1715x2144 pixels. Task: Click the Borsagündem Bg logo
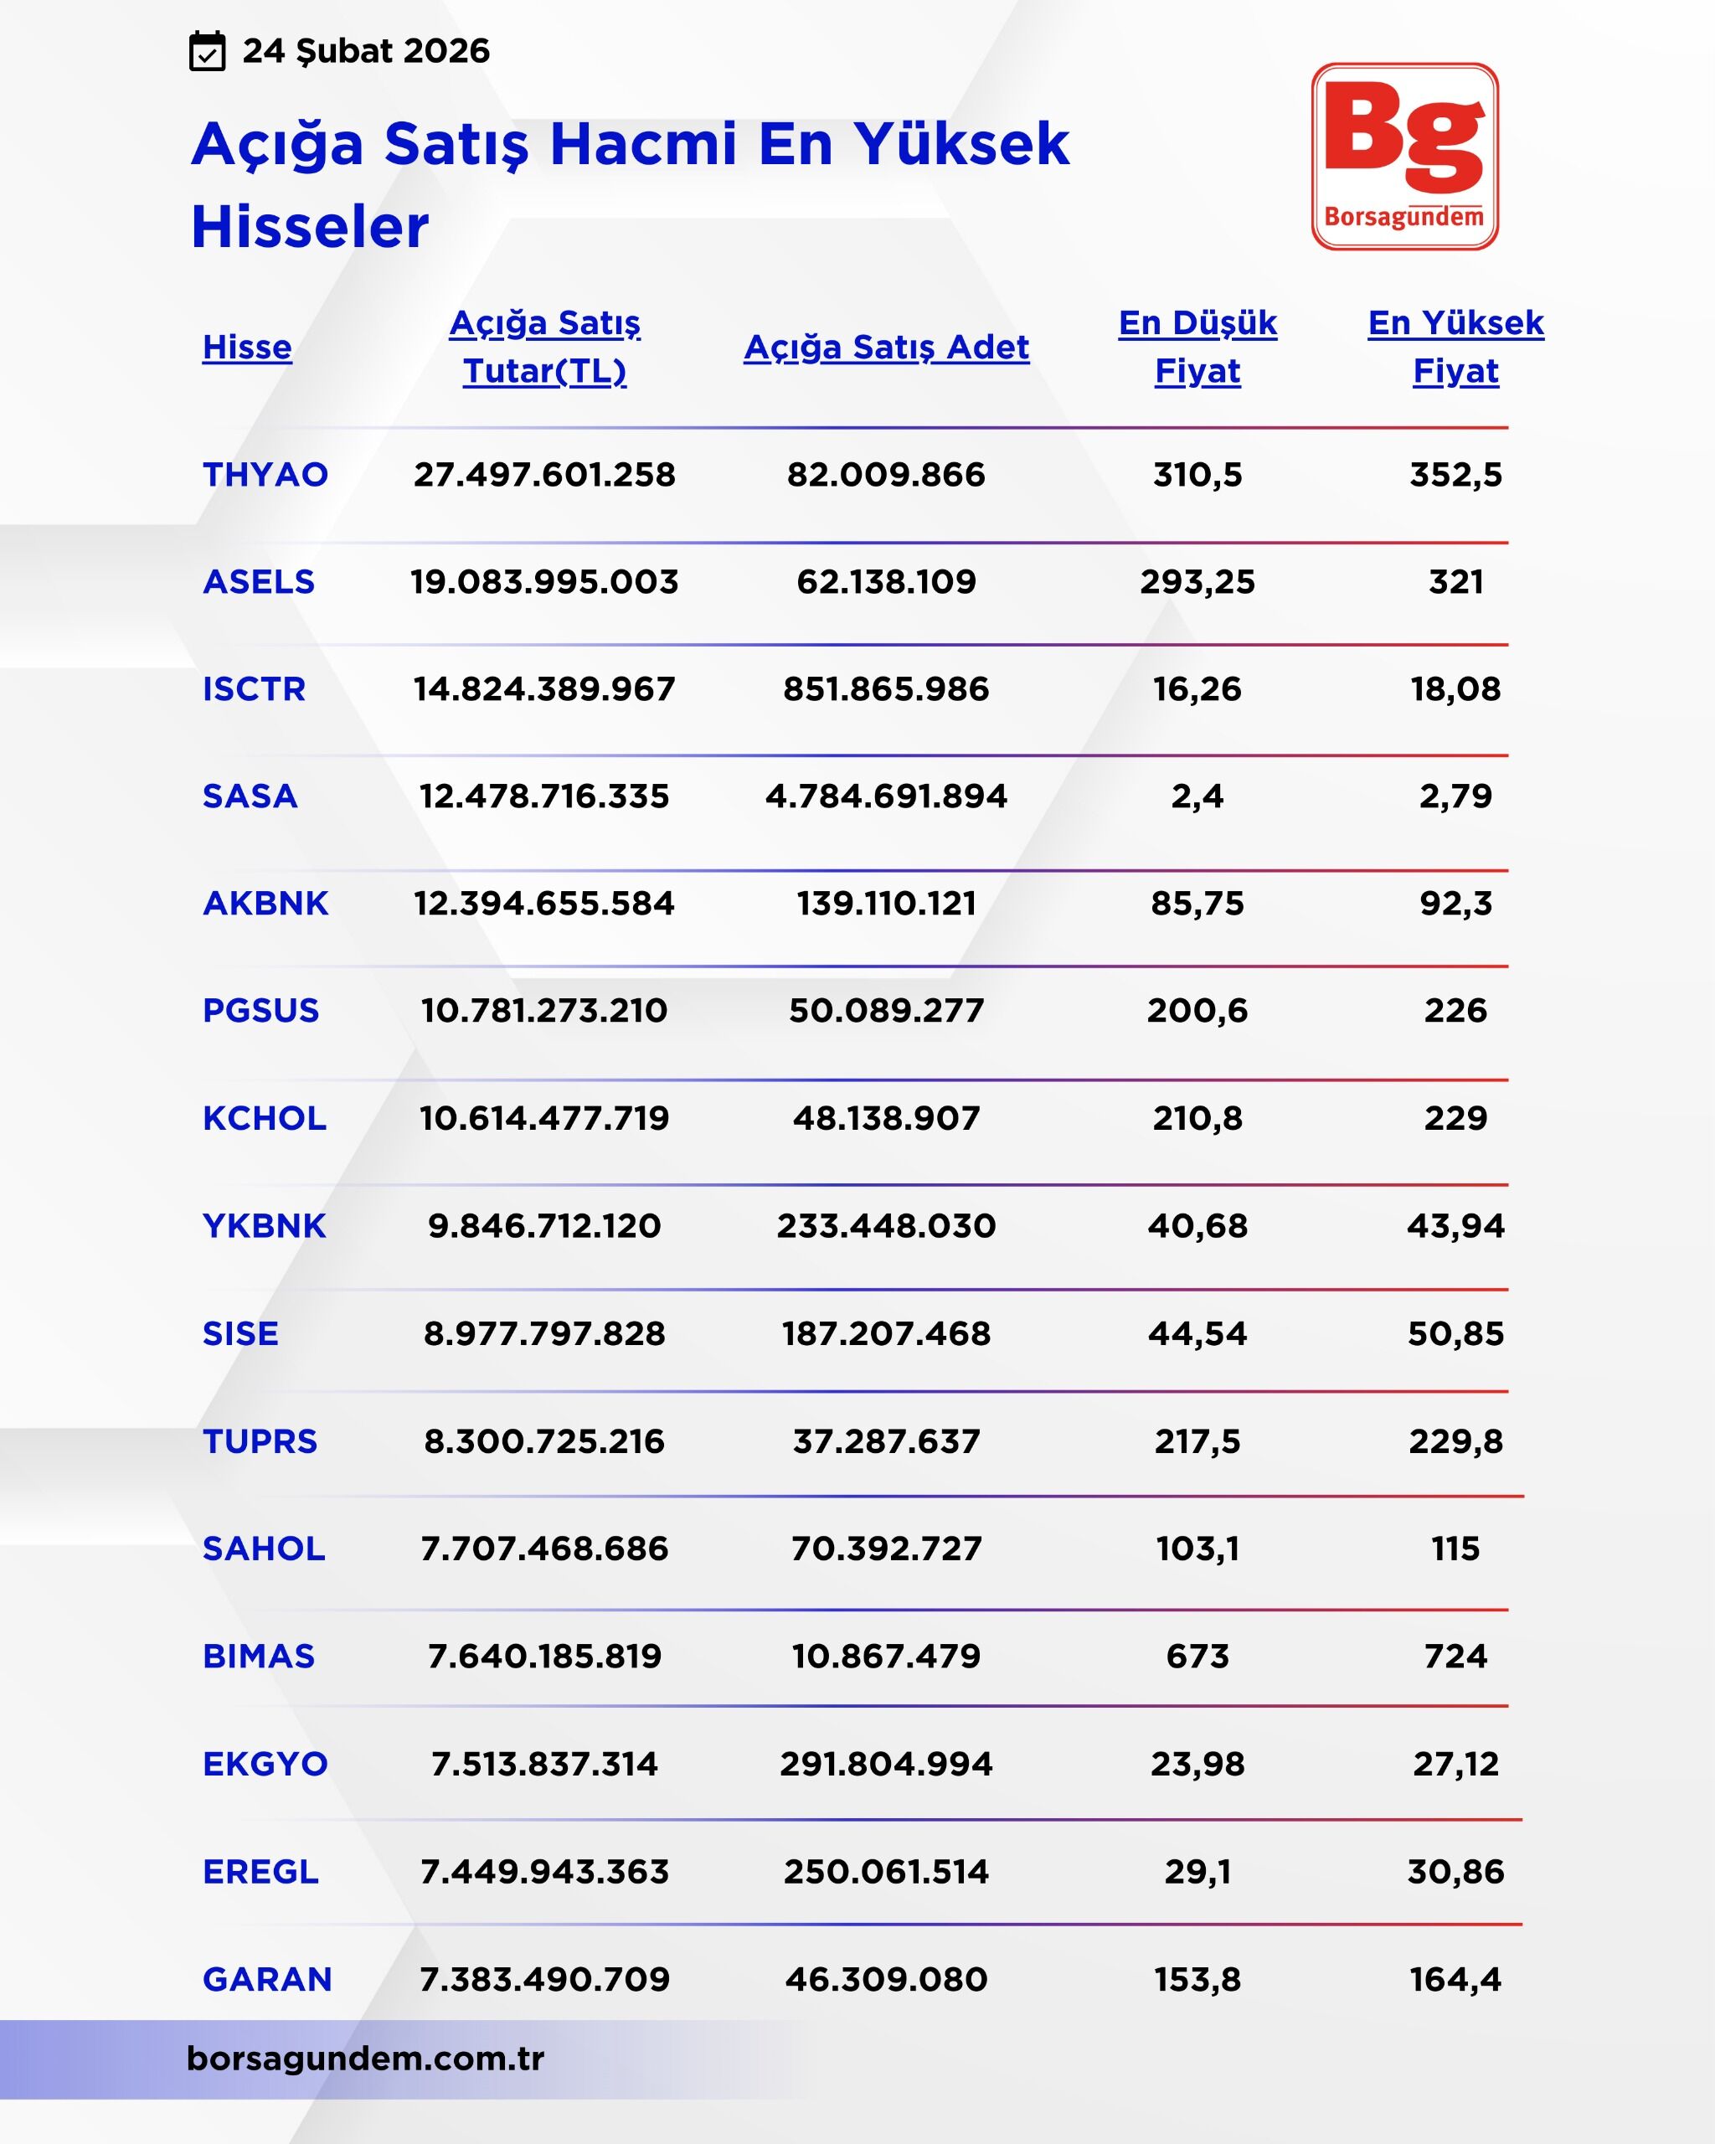[1403, 156]
